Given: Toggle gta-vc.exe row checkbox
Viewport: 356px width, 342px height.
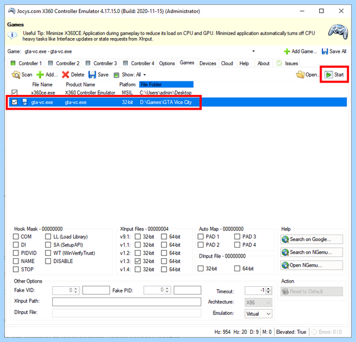Looking at the screenshot, I should 14,102.
